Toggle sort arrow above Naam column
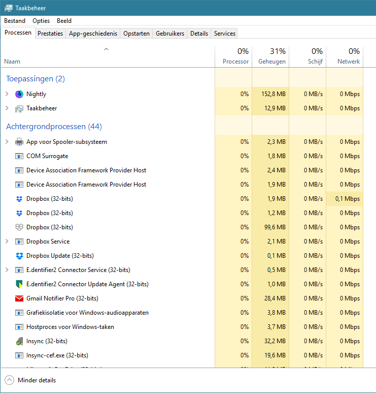The image size is (376, 393). pyautogui.click(x=107, y=49)
